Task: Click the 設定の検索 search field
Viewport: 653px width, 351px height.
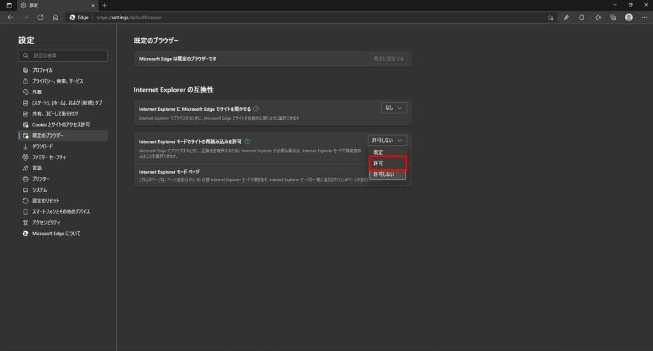Action: point(63,55)
